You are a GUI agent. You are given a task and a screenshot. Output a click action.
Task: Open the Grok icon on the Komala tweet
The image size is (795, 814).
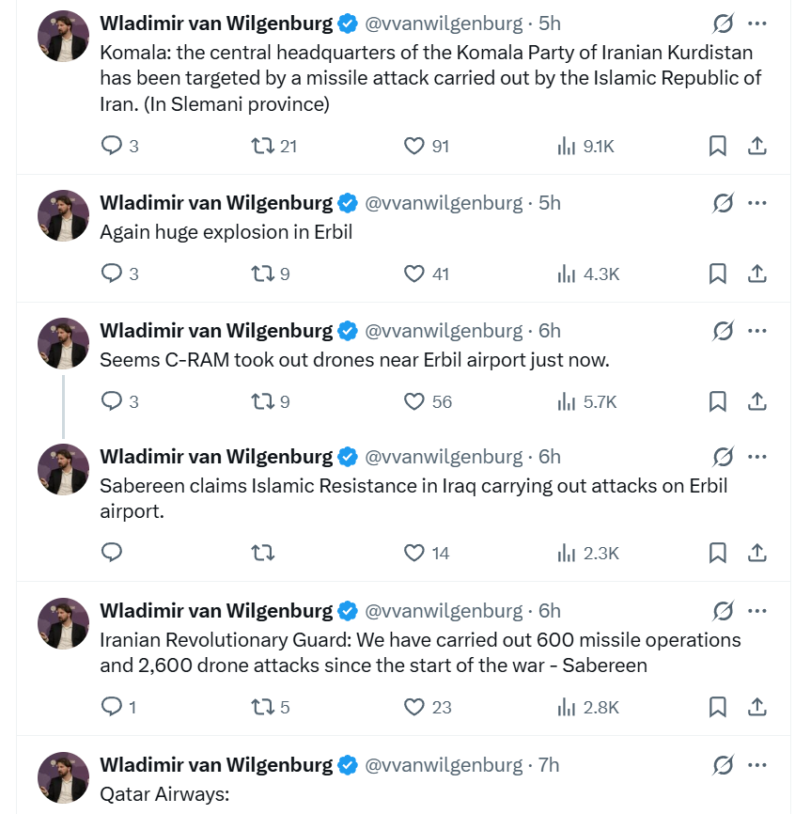pos(723,23)
